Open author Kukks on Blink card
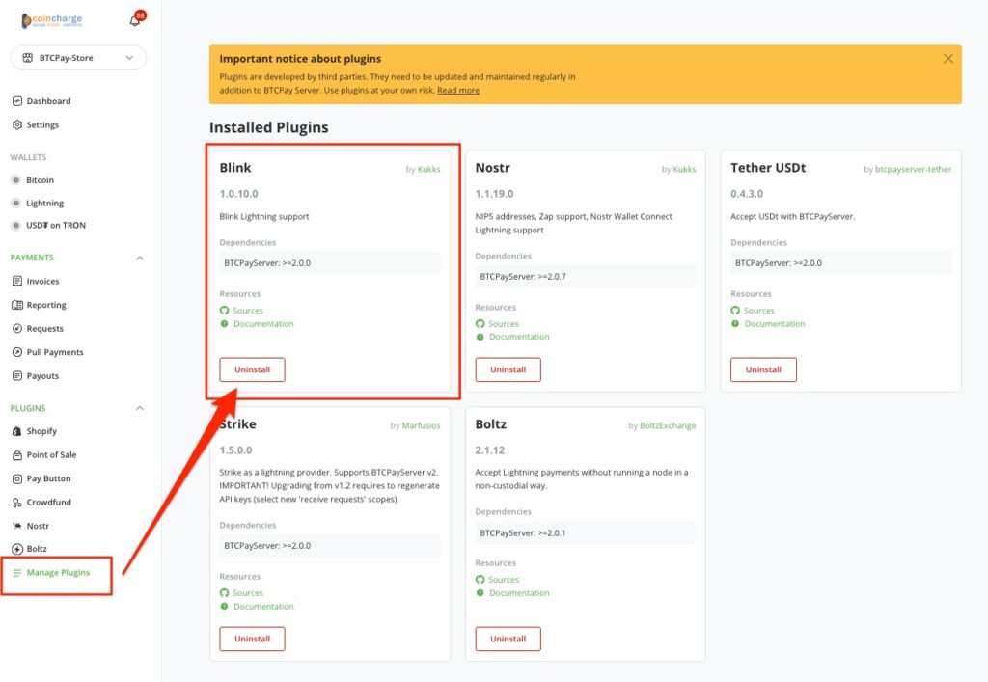988x682 pixels. (428, 170)
